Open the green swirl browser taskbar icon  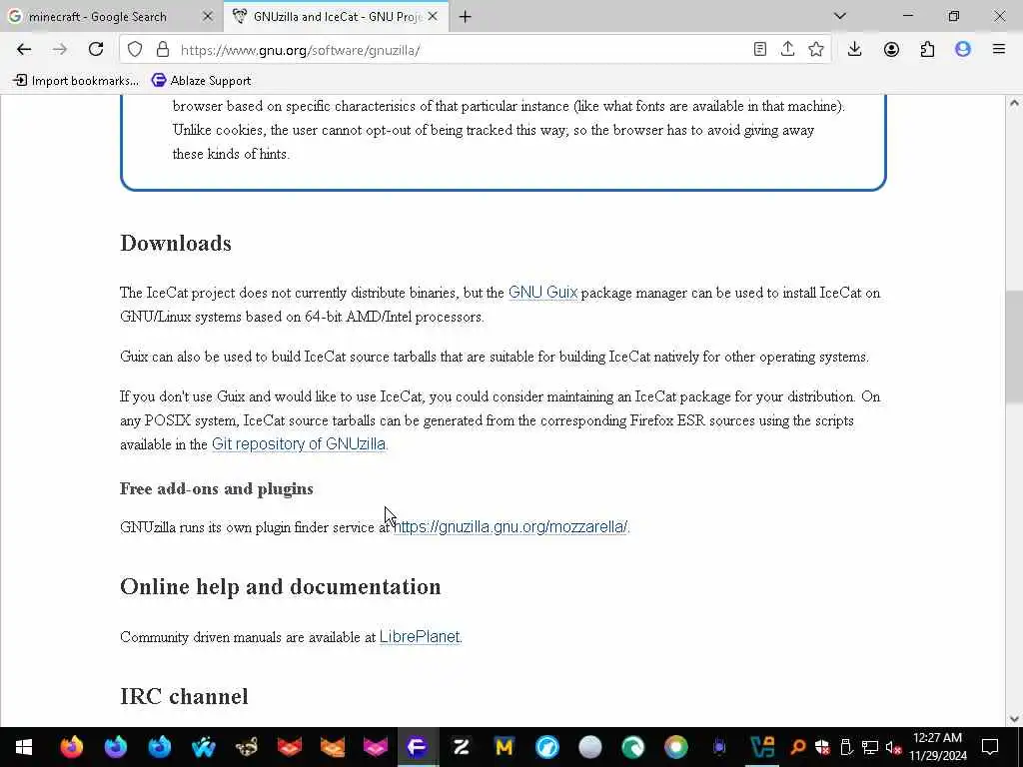pyautogui.click(x=632, y=746)
